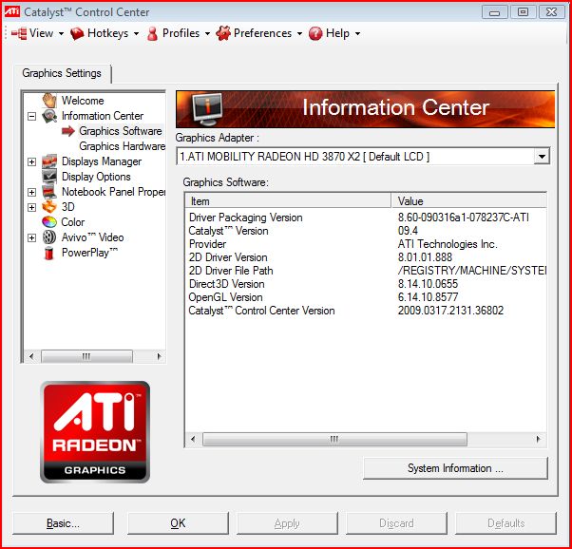This screenshot has height=549, width=572.
Task: Open the Preferences menu
Action: [259, 33]
